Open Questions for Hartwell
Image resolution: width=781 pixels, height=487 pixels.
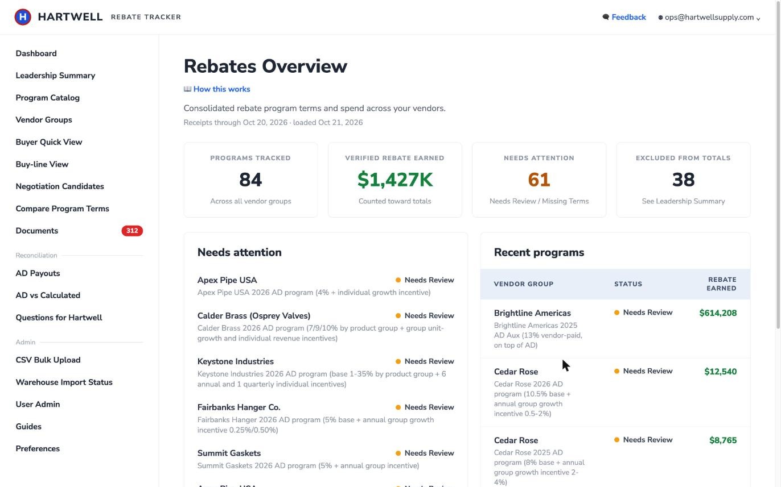click(59, 318)
